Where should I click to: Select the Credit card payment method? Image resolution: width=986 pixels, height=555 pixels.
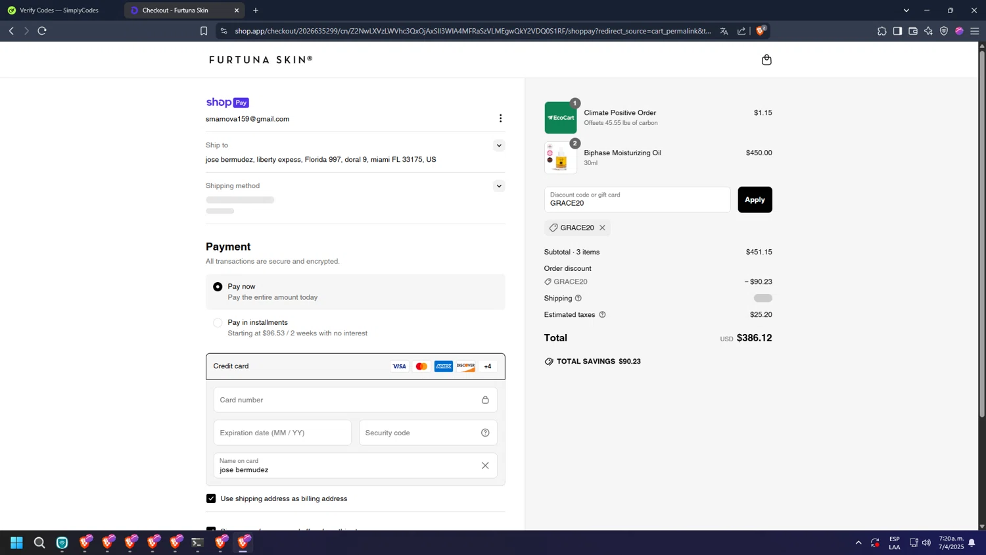point(355,366)
